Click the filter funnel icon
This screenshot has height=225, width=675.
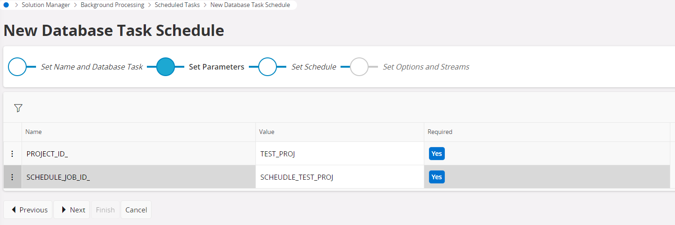[x=18, y=108]
